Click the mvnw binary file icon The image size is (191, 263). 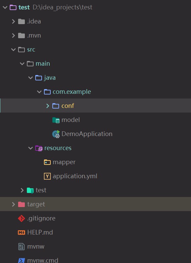coord(21,247)
